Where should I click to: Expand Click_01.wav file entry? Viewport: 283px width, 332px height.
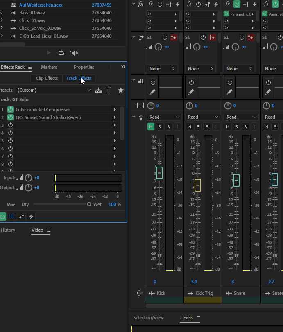click(2, 20)
